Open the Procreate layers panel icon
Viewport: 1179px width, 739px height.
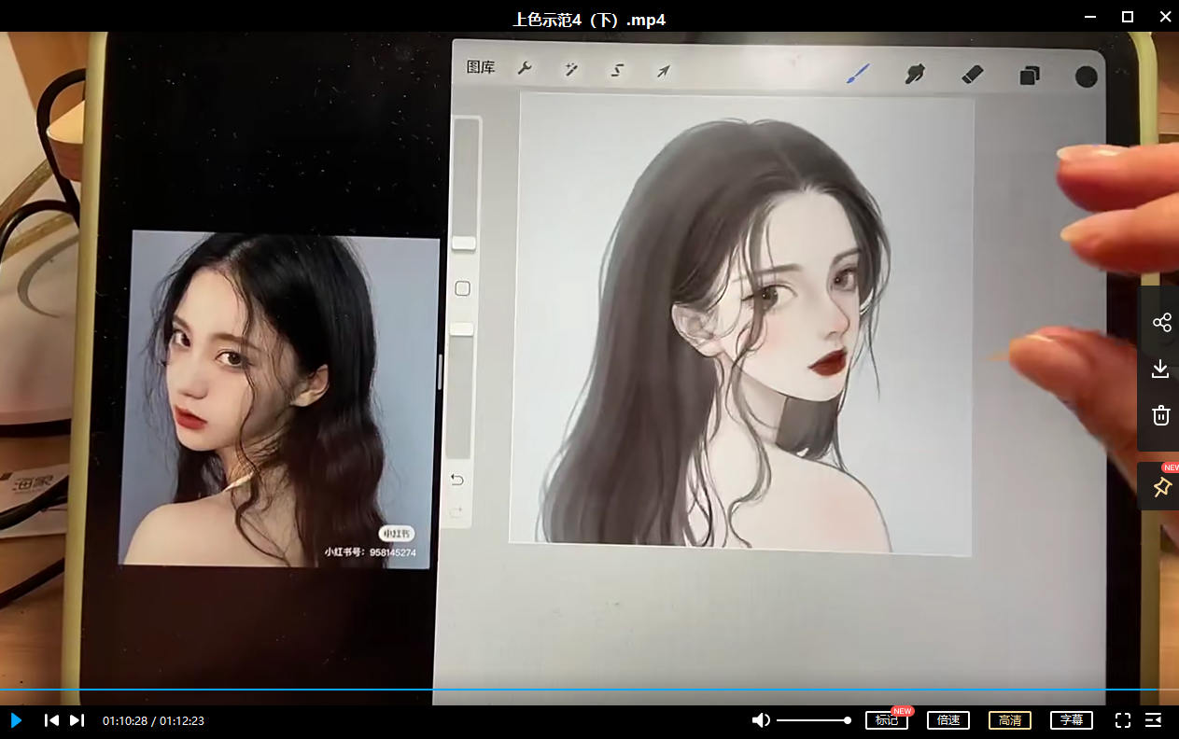[x=1030, y=76]
